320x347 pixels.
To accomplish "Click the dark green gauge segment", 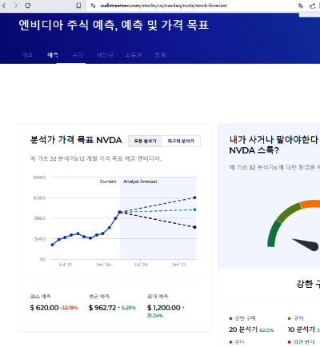I will [x=274, y=233].
